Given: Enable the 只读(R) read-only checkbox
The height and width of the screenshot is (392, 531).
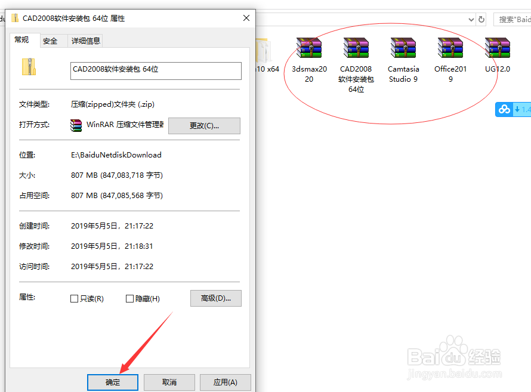Looking at the screenshot, I should click(x=75, y=298).
